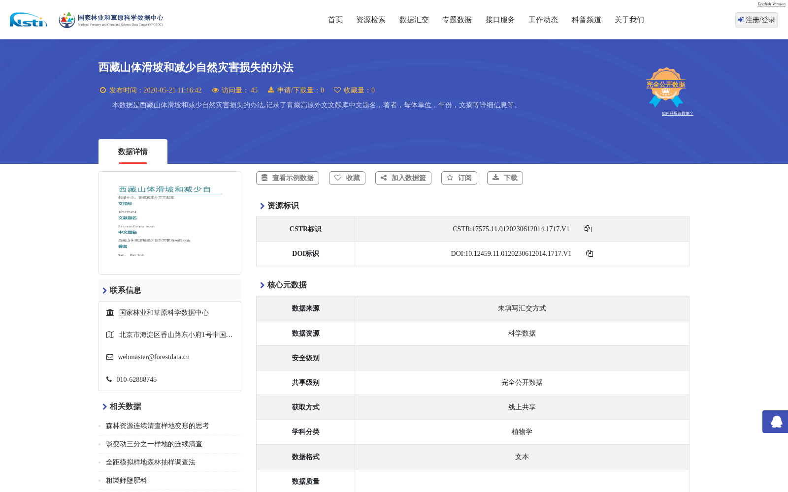Screen dimensions: 788x492
Task: Click the institution icon beside 国家林业和草原科学数据中心
Action: tap(110, 312)
